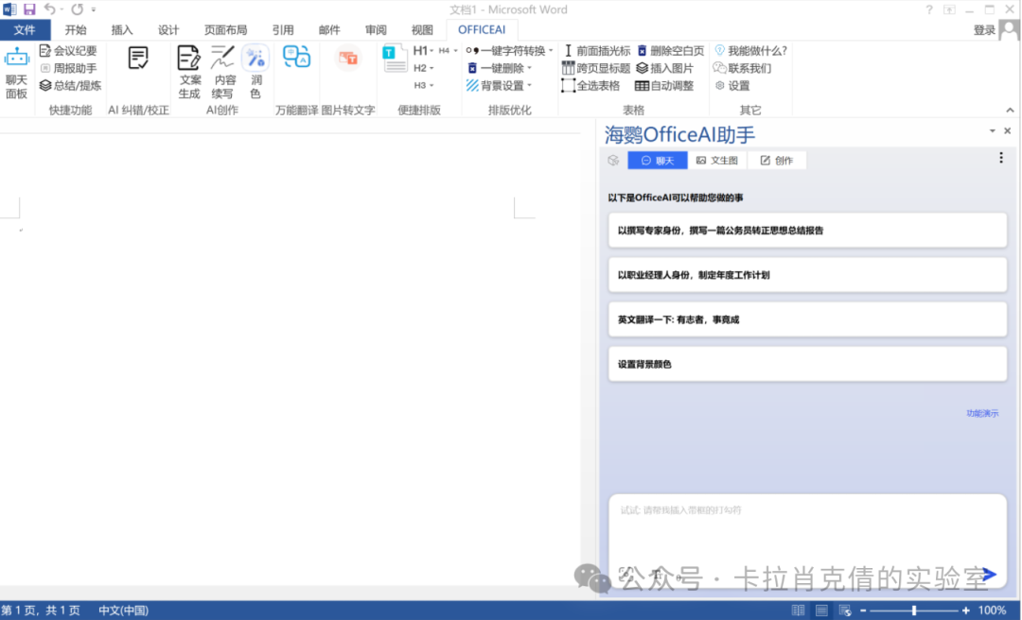Click the 设置 option under 其它

tap(737, 85)
